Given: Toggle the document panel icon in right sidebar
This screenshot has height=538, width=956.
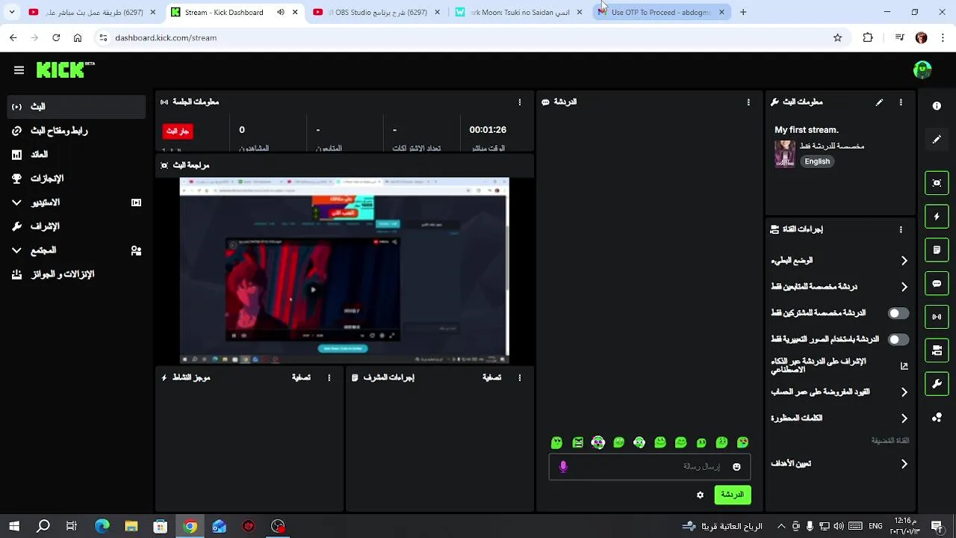Looking at the screenshot, I should coord(937,250).
